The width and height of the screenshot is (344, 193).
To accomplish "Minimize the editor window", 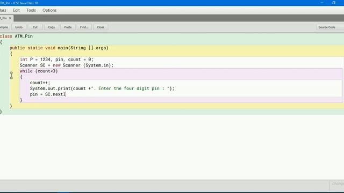I will click(322, 3).
